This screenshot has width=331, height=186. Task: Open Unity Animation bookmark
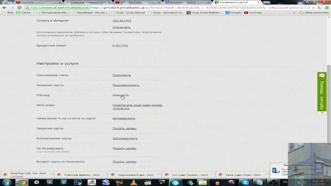(166, 12)
